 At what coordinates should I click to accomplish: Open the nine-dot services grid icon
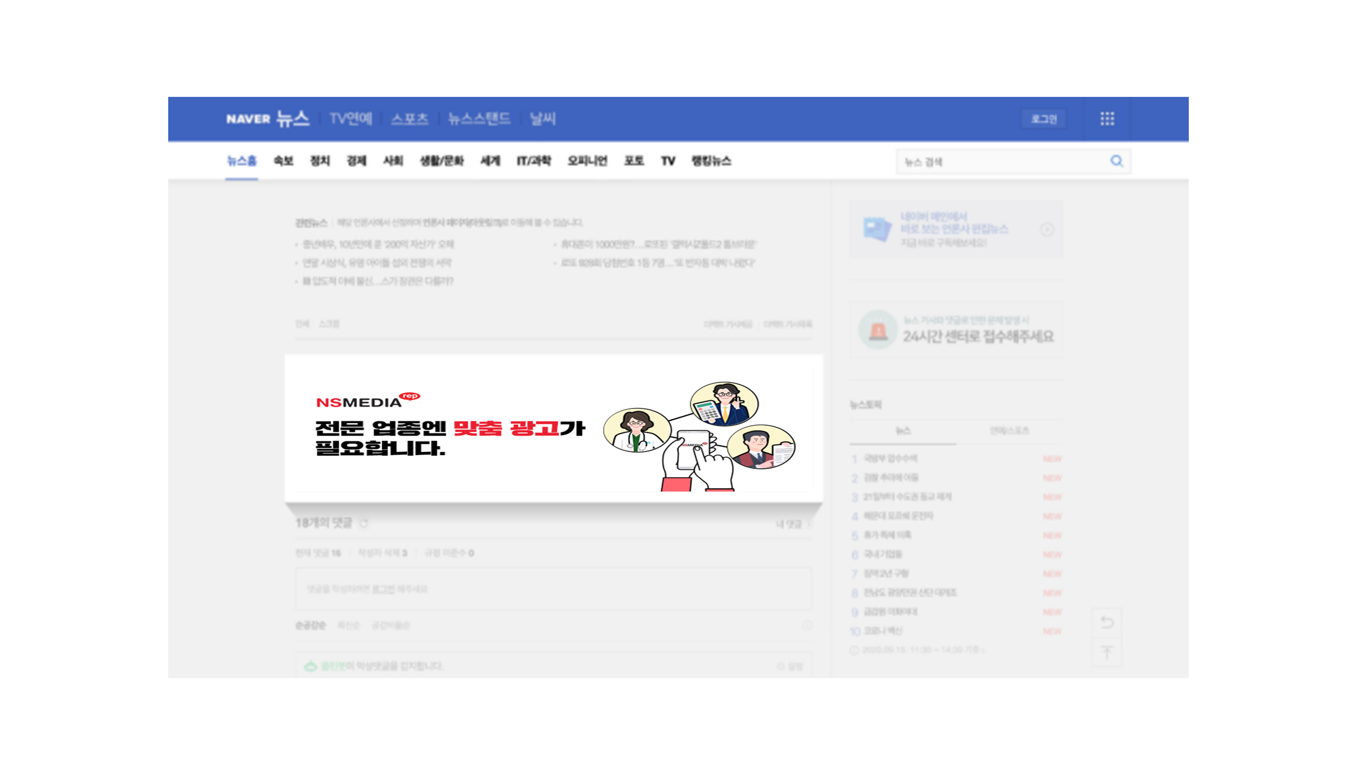(x=1107, y=119)
